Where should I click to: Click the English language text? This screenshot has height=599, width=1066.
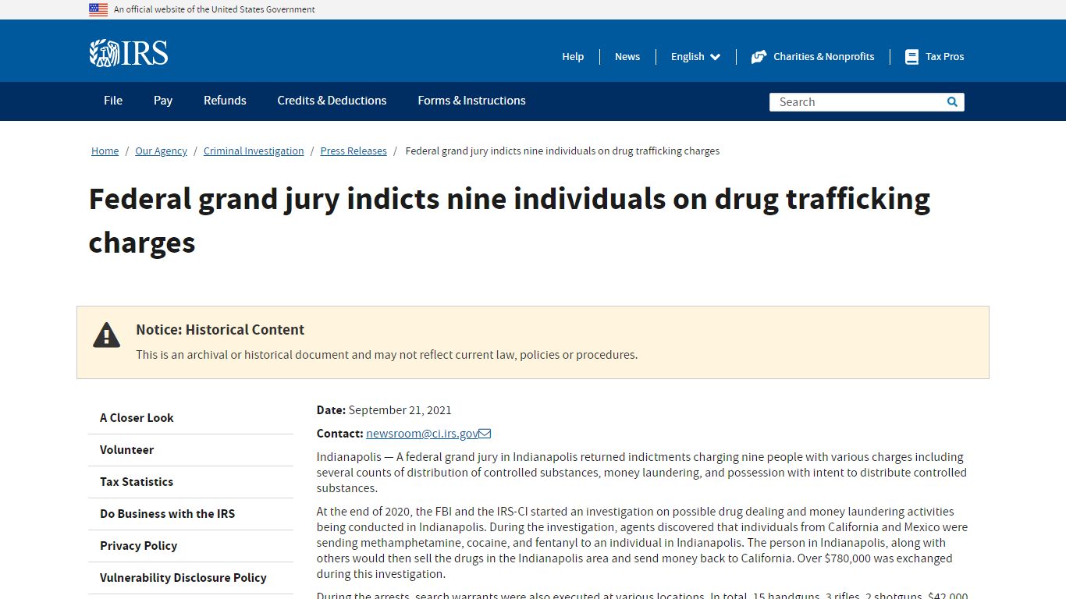pos(688,56)
